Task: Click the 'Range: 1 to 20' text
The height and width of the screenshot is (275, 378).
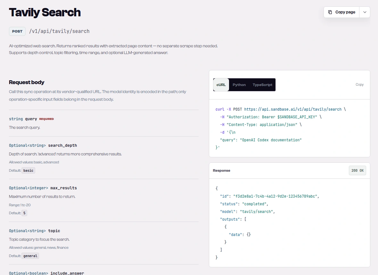Action: tap(20, 205)
